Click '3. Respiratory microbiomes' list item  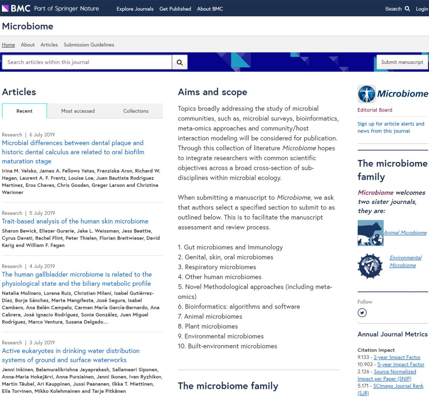click(x=217, y=267)
